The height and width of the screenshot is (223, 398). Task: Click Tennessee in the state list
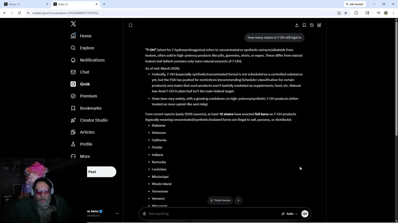pyautogui.click(x=160, y=191)
